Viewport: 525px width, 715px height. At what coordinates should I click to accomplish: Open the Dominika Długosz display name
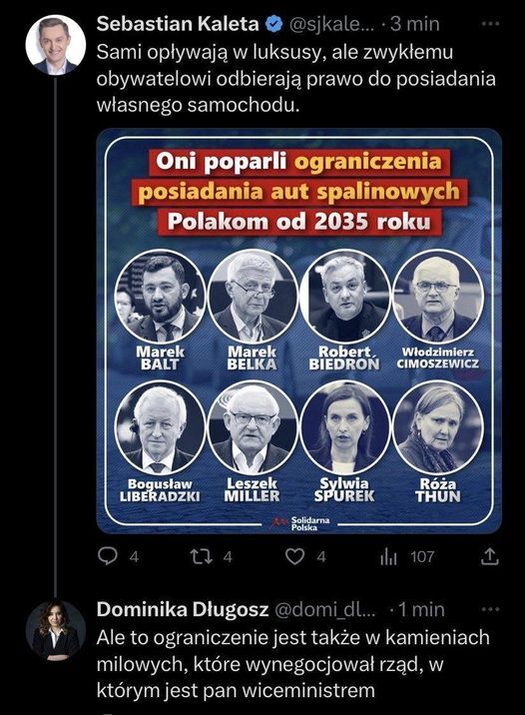point(183,610)
